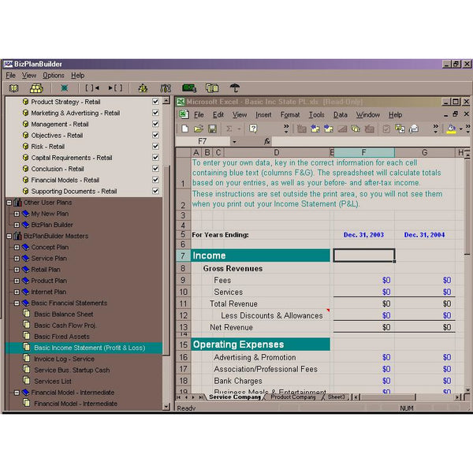Select Invoice Log - Service document
The image size is (473, 473).
(64, 359)
